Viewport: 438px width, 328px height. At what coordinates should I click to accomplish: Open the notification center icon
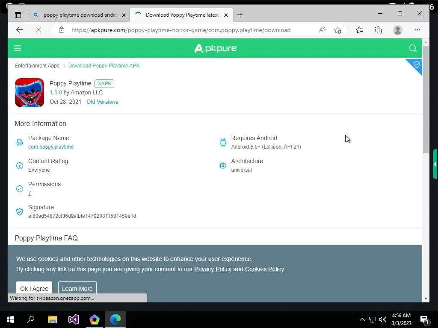pyautogui.click(x=424, y=320)
